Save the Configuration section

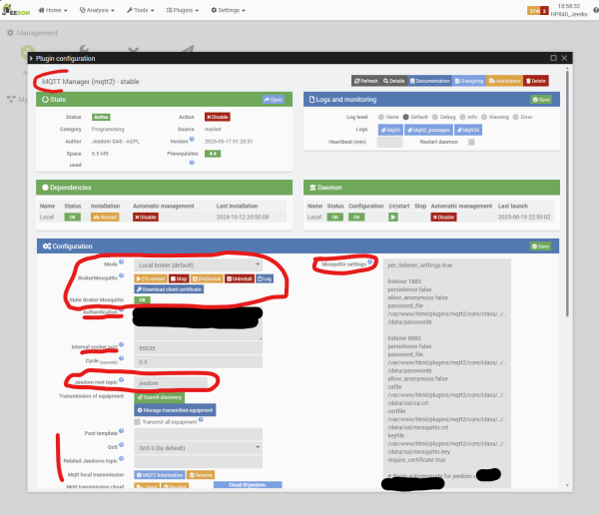pos(540,247)
